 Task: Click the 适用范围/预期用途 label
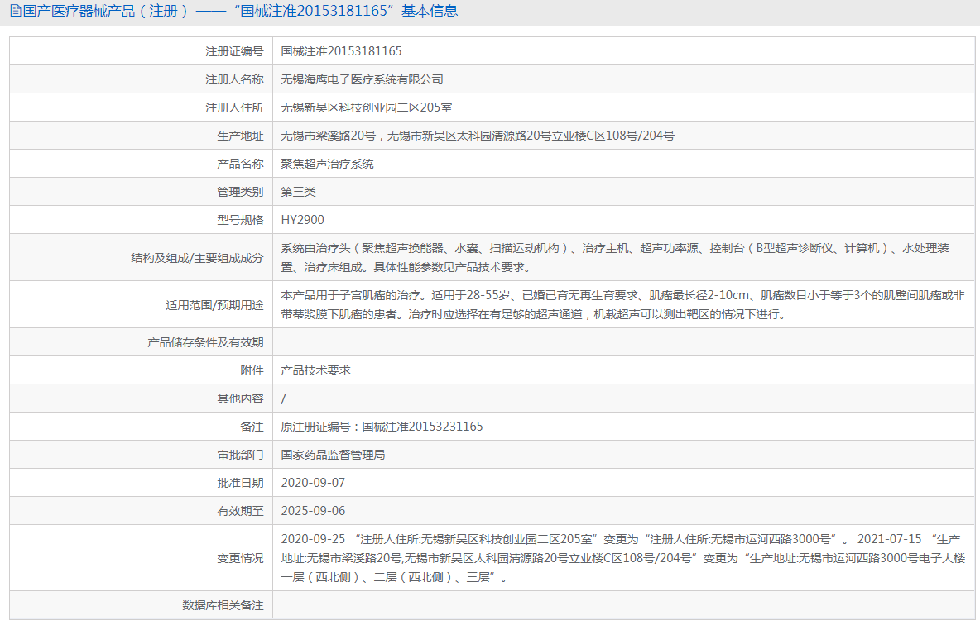pos(214,305)
